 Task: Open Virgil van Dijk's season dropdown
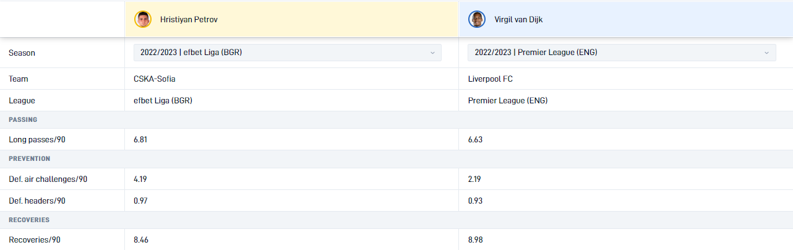[622, 53]
